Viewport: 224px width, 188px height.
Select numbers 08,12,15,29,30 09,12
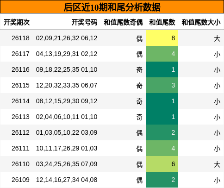67,101
